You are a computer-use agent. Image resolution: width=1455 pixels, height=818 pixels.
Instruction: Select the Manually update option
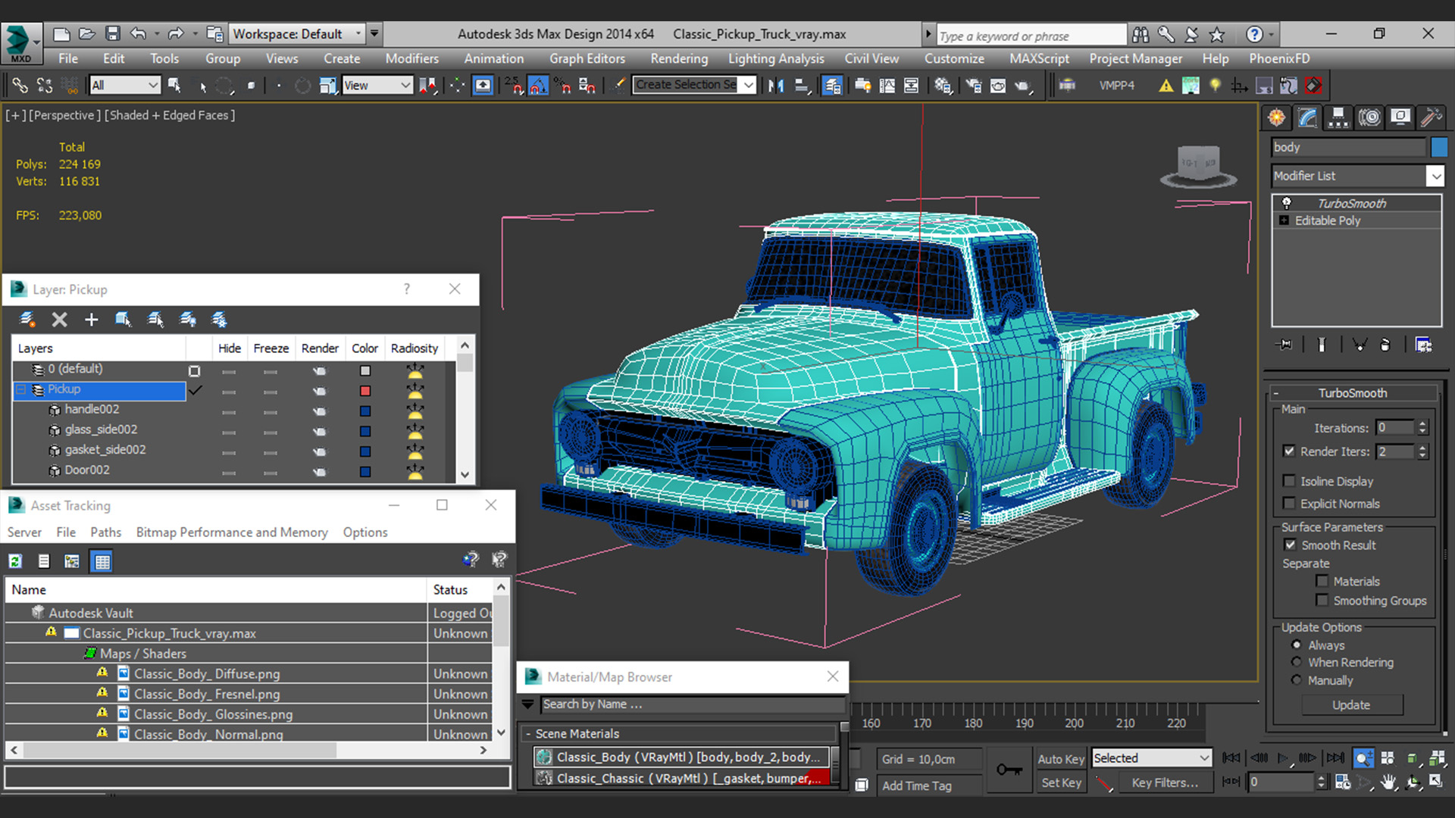click(1297, 680)
